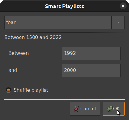
Task: Click the "and" field label
Action: [13, 70]
